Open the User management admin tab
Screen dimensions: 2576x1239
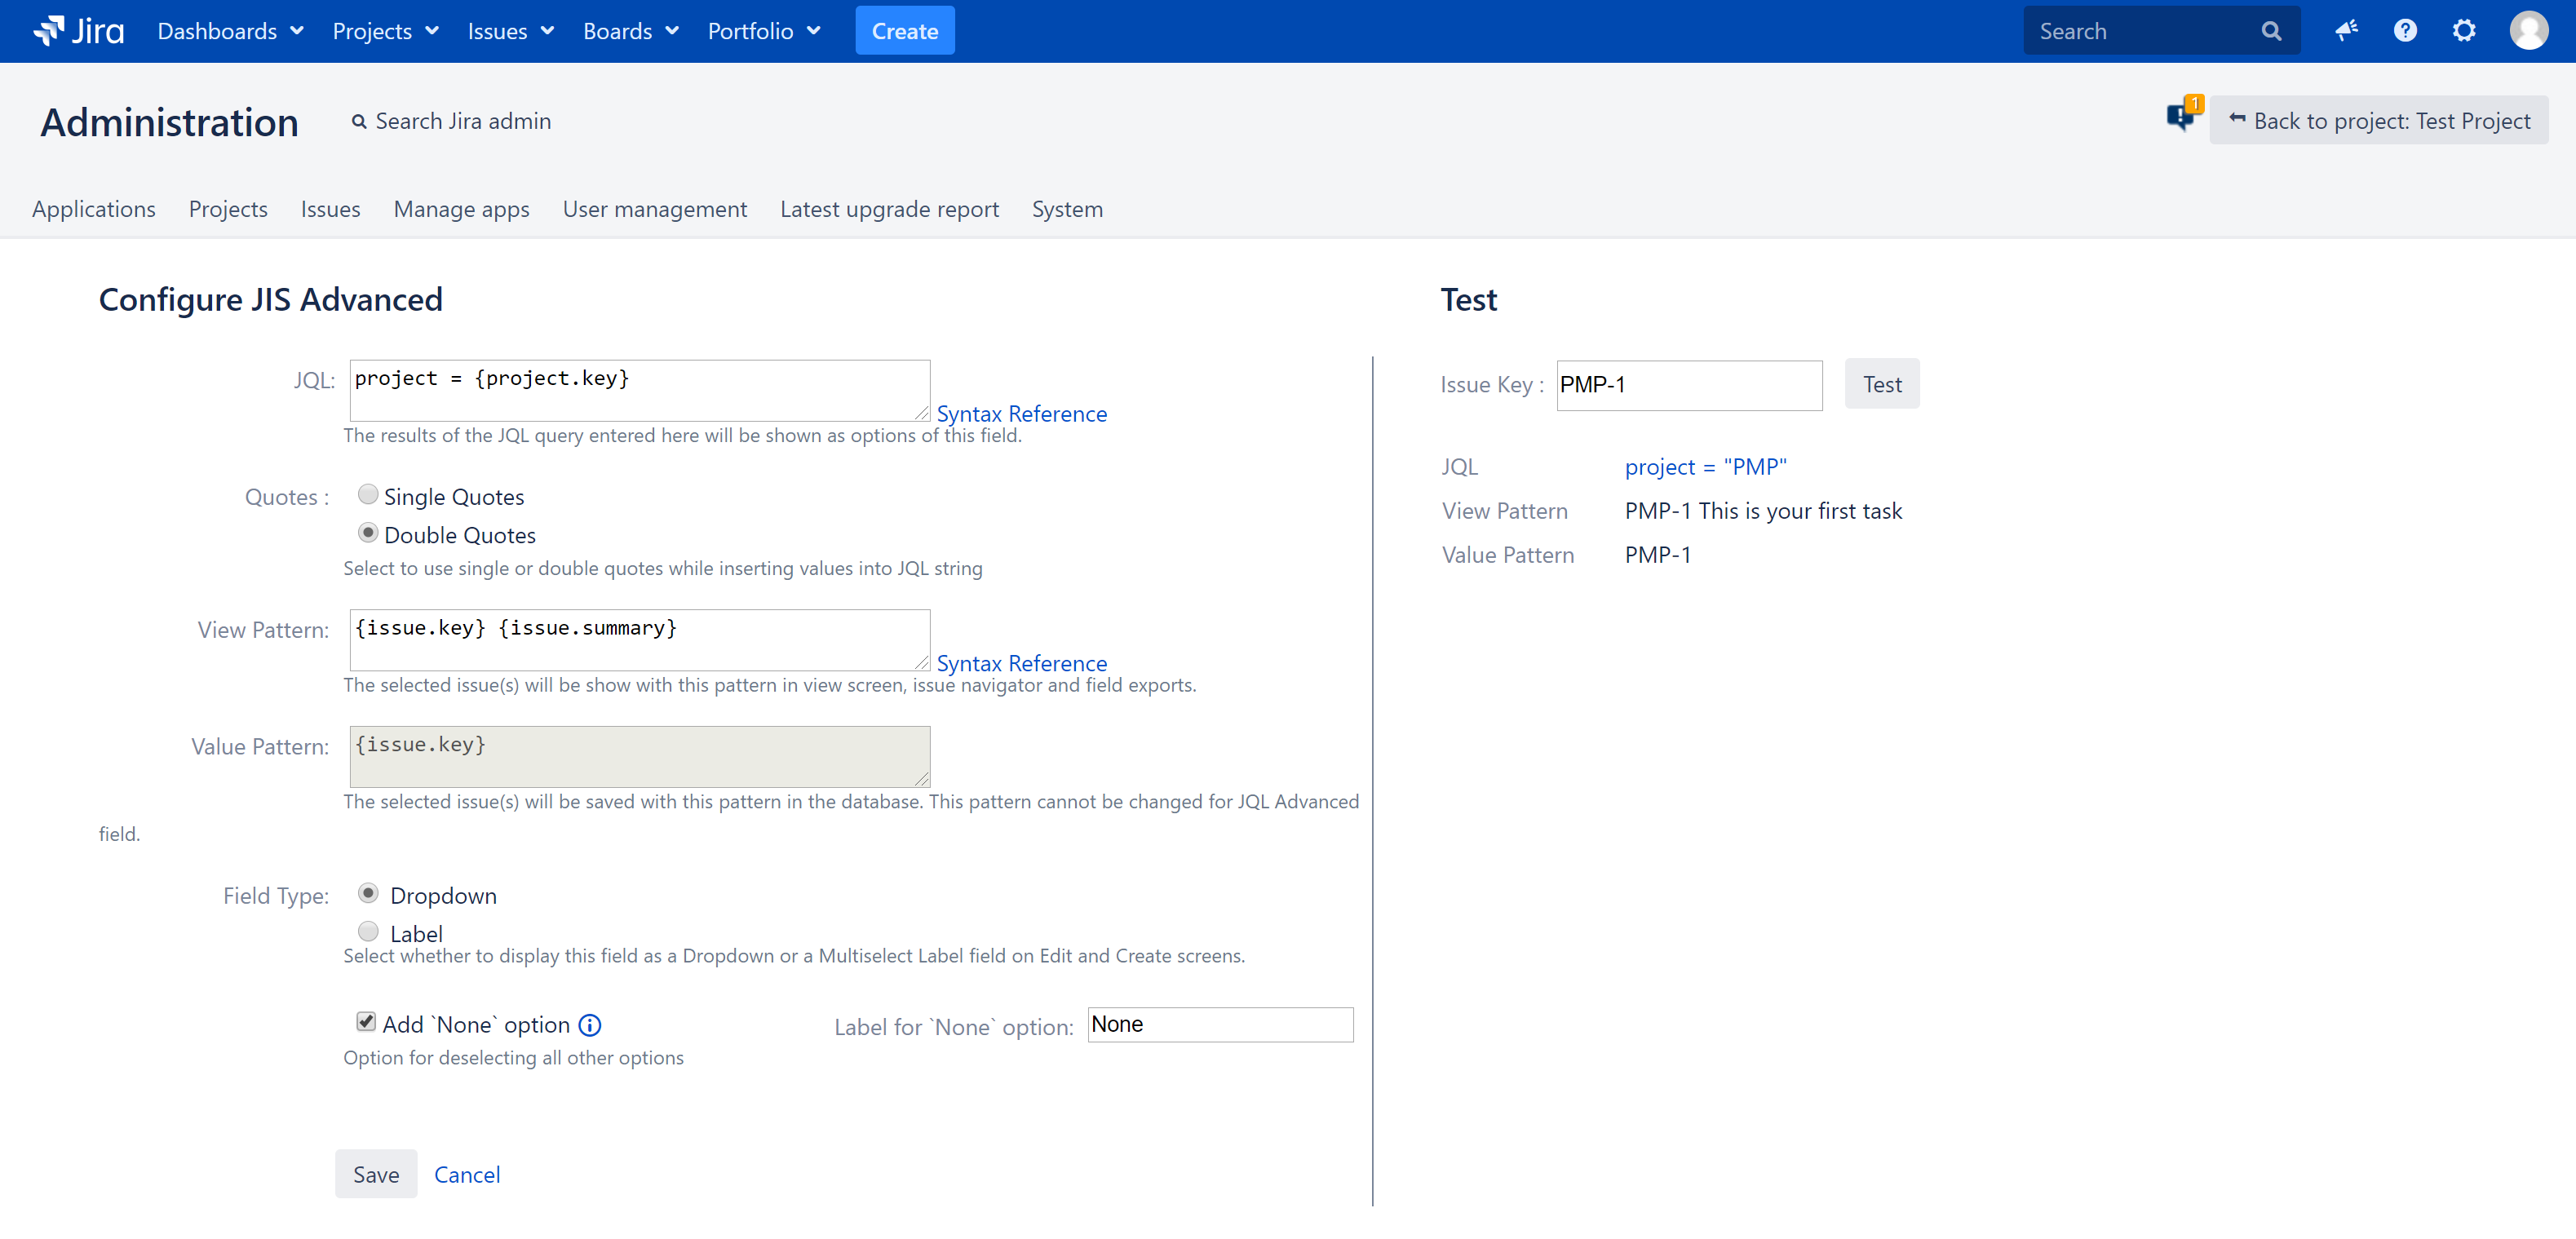654,209
